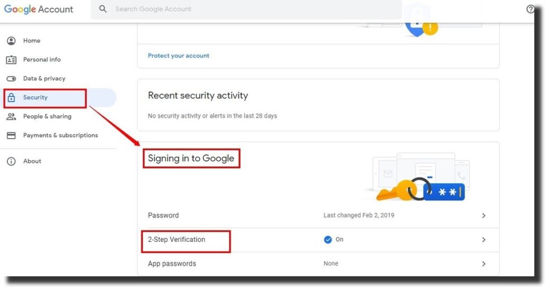
Task: Open the About page
Action: tap(32, 161)
